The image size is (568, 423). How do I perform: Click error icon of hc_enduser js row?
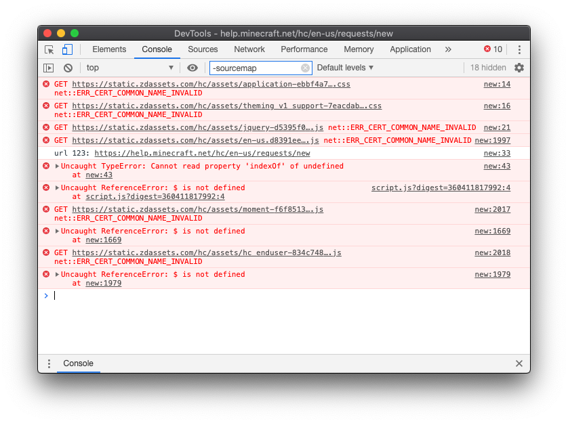pos(46,253)
